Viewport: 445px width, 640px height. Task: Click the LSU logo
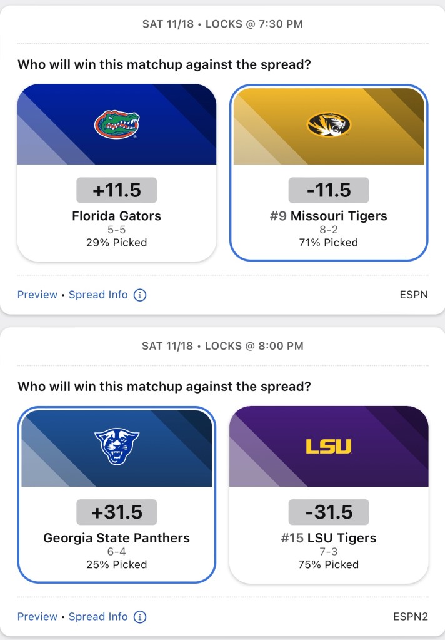pyautogui.click(x=329, y=447)
